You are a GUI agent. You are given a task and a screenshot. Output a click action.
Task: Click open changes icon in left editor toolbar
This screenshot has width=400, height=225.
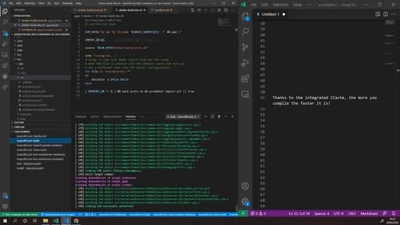tap(192, 10)
